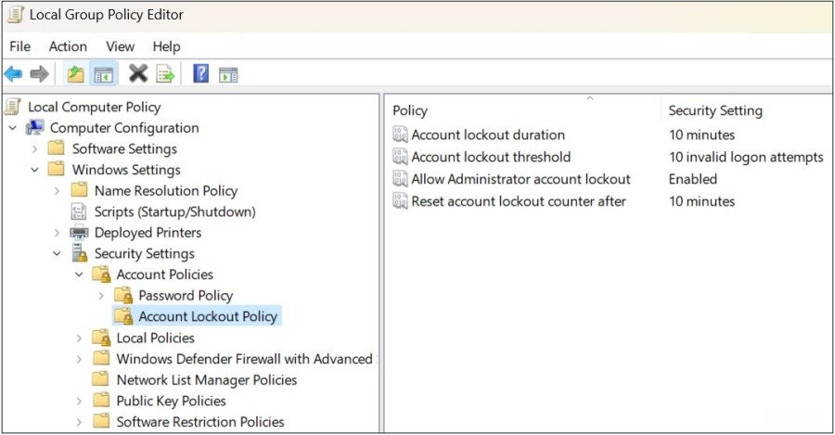Screen dimensions: 835x435
Task: Open the Help menu
Action: (167, 46)
